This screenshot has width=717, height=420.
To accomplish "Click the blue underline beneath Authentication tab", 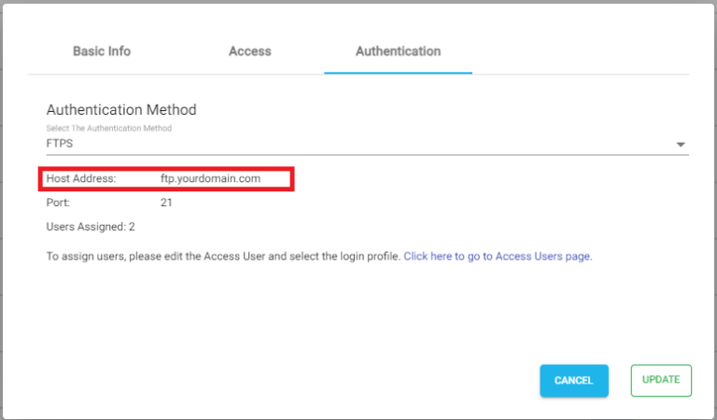I will point(398,73).
